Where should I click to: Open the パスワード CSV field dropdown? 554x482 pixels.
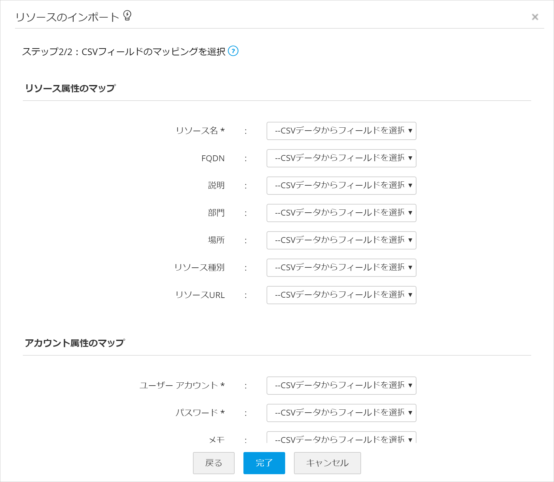pos(341,413)
